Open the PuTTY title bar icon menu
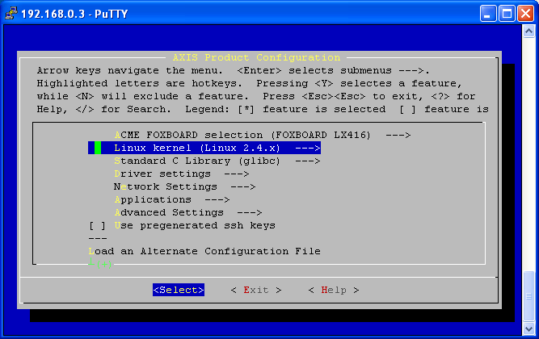The height and width of the screenshot is (339, 539). coord(11,13)
